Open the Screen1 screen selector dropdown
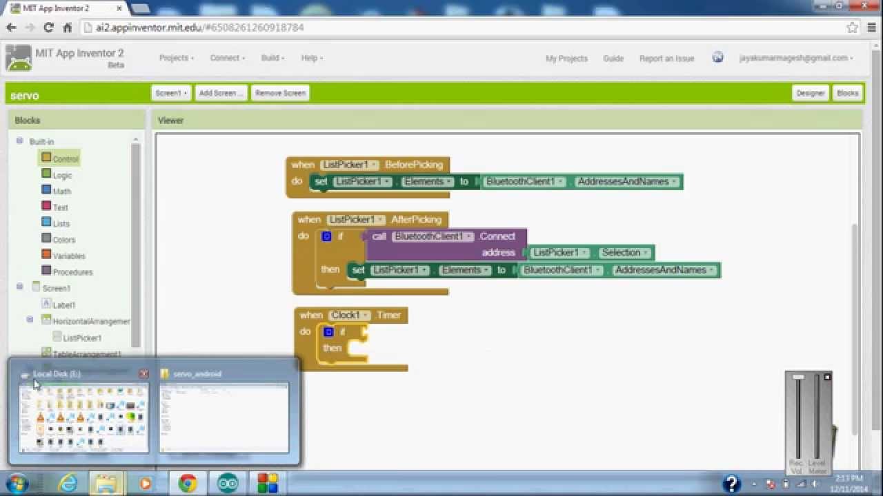 coord(171,93)
